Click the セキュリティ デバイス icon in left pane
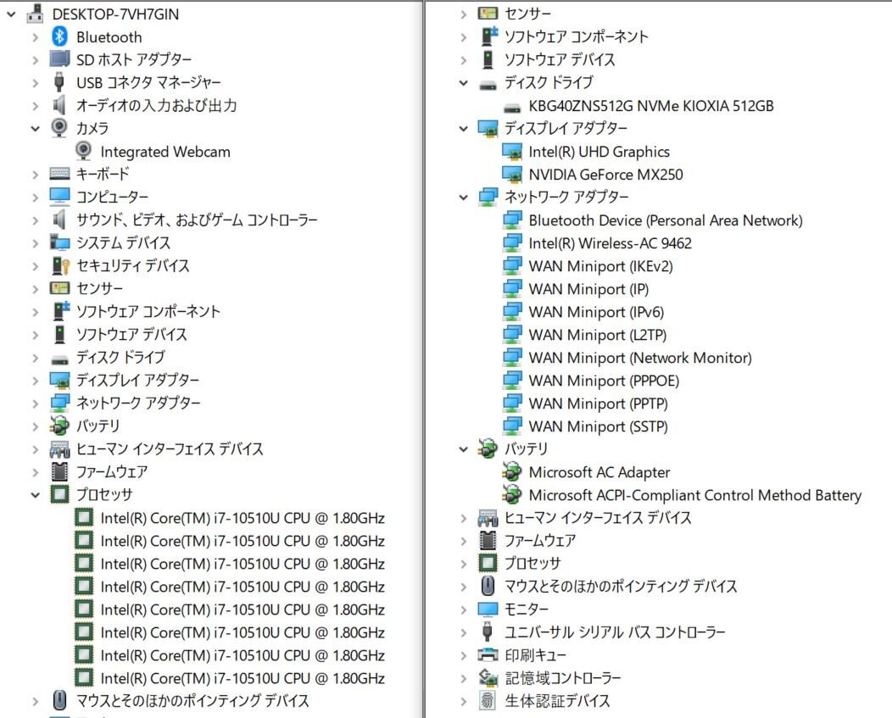892x718 pixels. [x=59, y=265]
